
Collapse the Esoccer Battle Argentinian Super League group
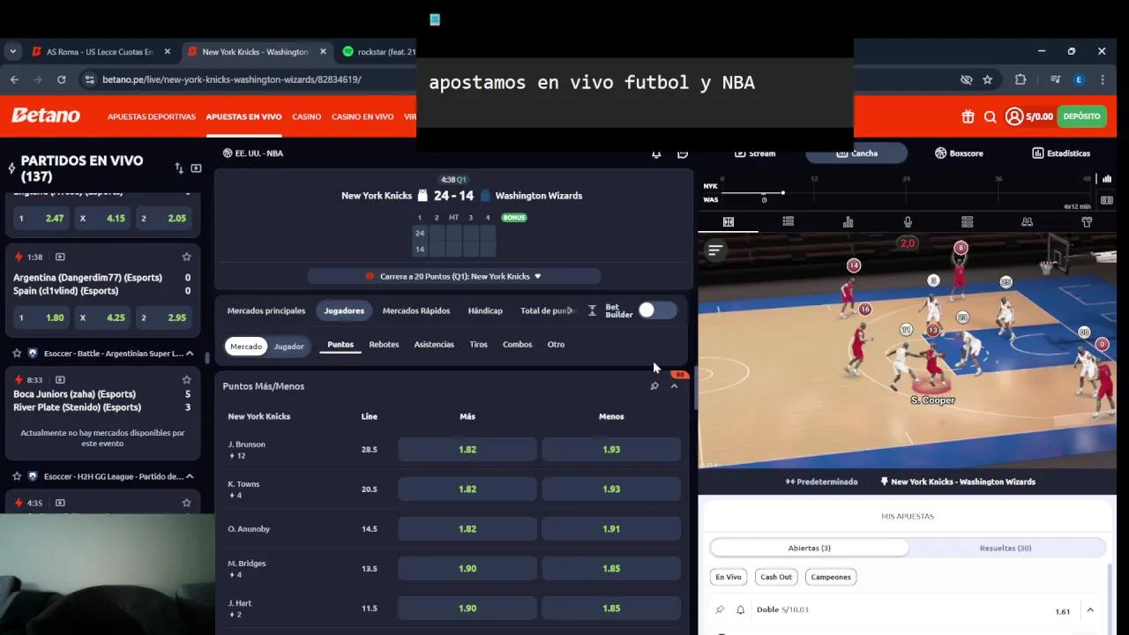tap(190, 353)
